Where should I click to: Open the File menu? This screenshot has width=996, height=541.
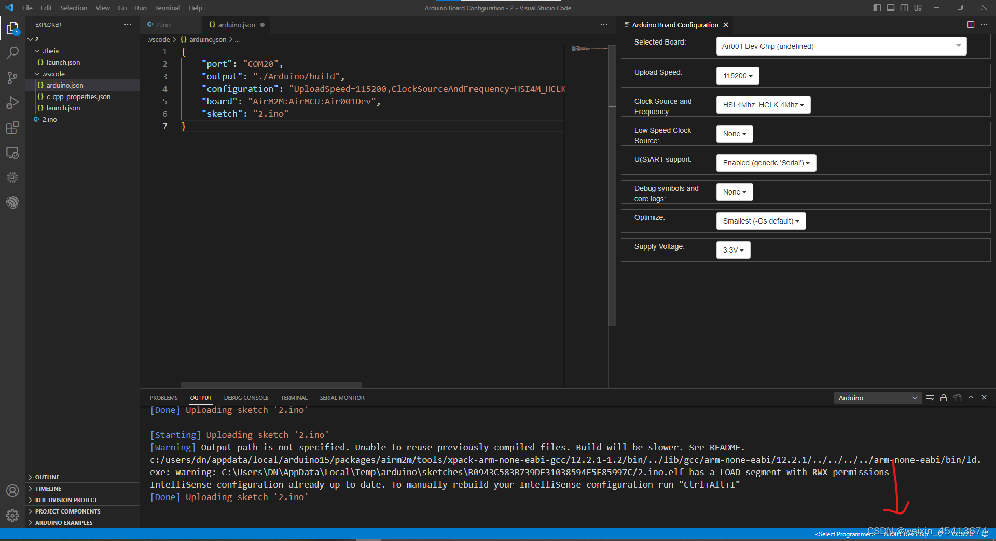(27, 8)
